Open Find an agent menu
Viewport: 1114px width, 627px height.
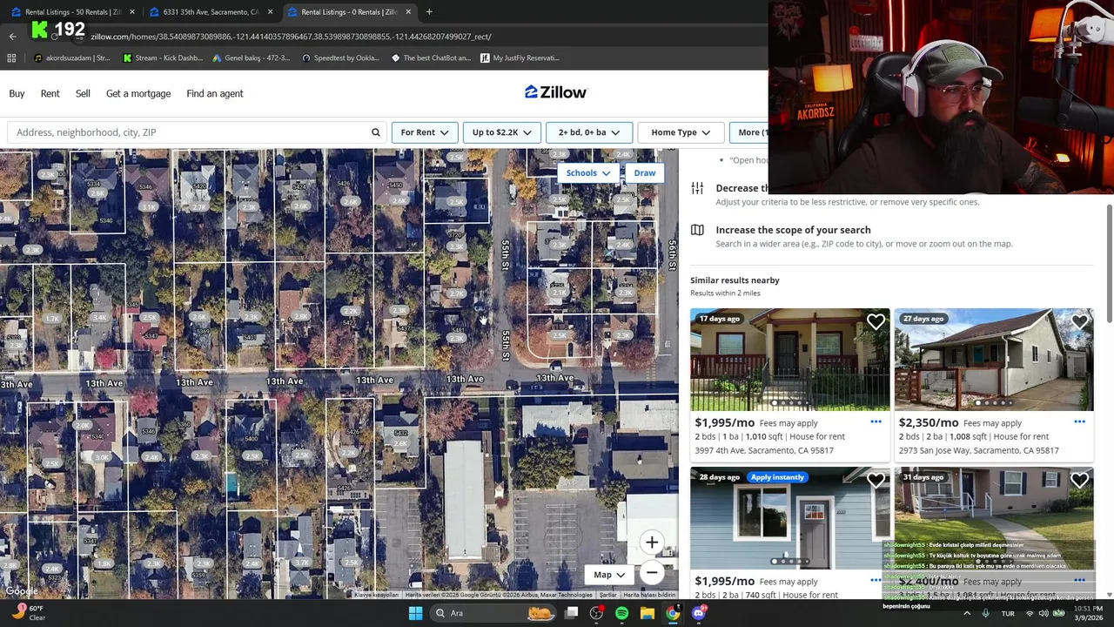point(215,93)
